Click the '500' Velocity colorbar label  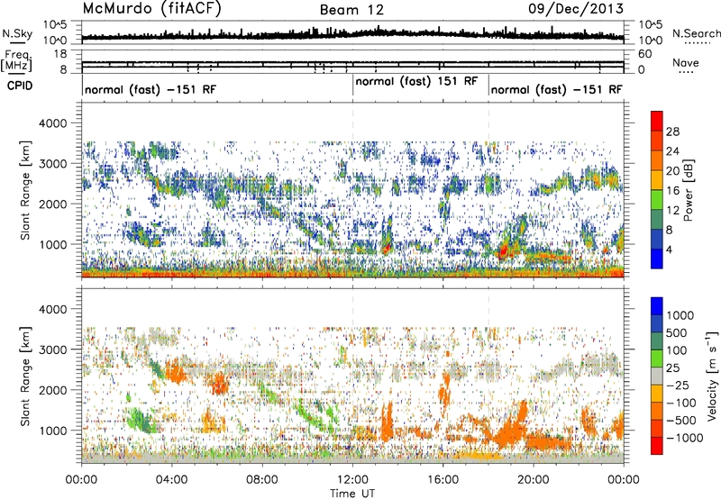pyautogui.click(x=677, y=333)
